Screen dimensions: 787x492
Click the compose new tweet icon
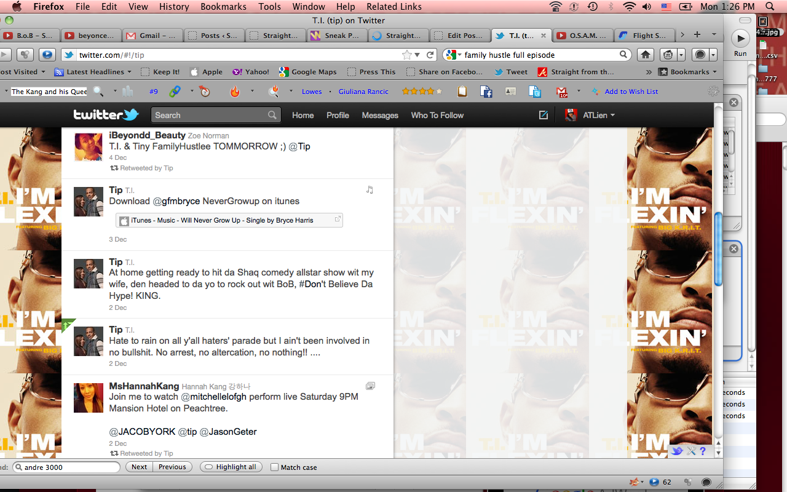pos(543,115)
